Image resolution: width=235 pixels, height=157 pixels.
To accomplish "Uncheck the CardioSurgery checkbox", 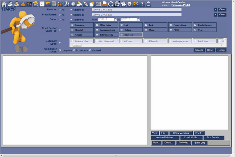I will click(x=195, y=25).
